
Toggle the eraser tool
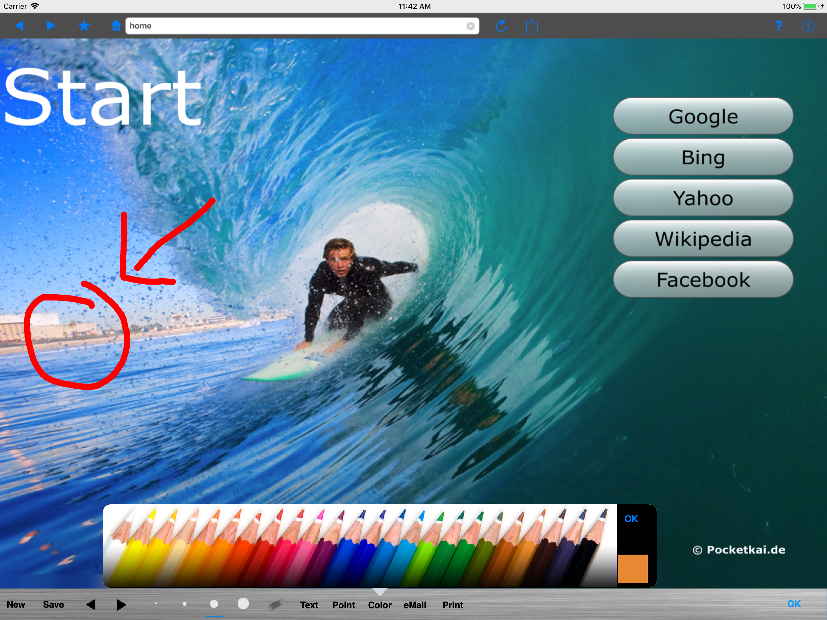[276, 604]
